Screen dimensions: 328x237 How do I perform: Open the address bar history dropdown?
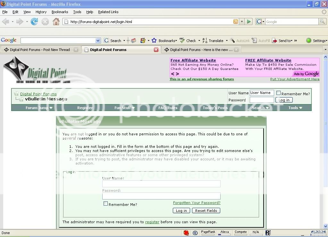pyautogui.click(x=242, y=21)
